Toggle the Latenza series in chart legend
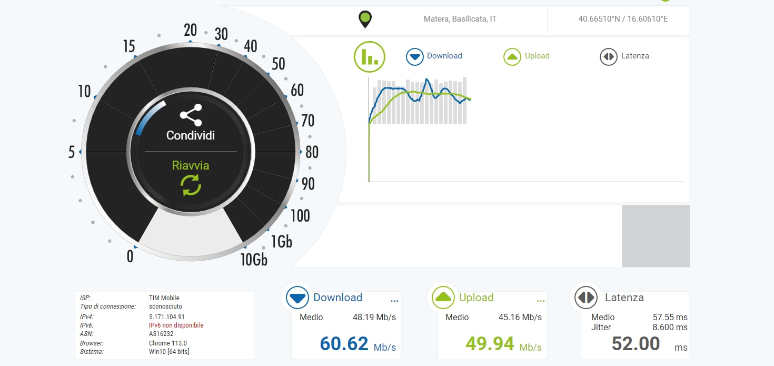 pyautogui.click(x=624, y=56)
